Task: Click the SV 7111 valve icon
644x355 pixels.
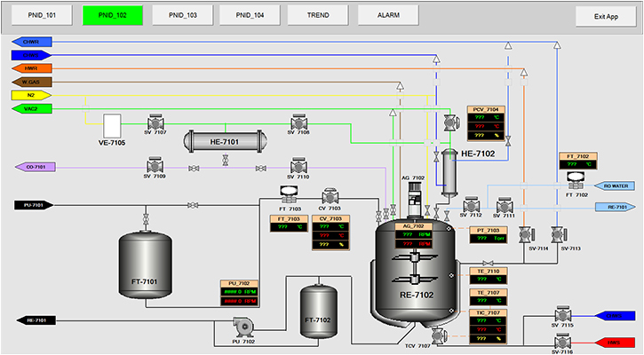Action: pos(505,205)
